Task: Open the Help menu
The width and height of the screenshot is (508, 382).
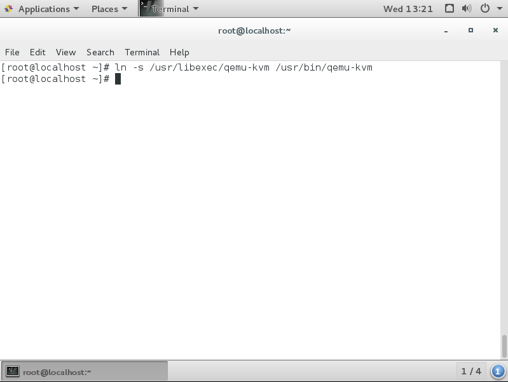Action: [x=179, y=52]
